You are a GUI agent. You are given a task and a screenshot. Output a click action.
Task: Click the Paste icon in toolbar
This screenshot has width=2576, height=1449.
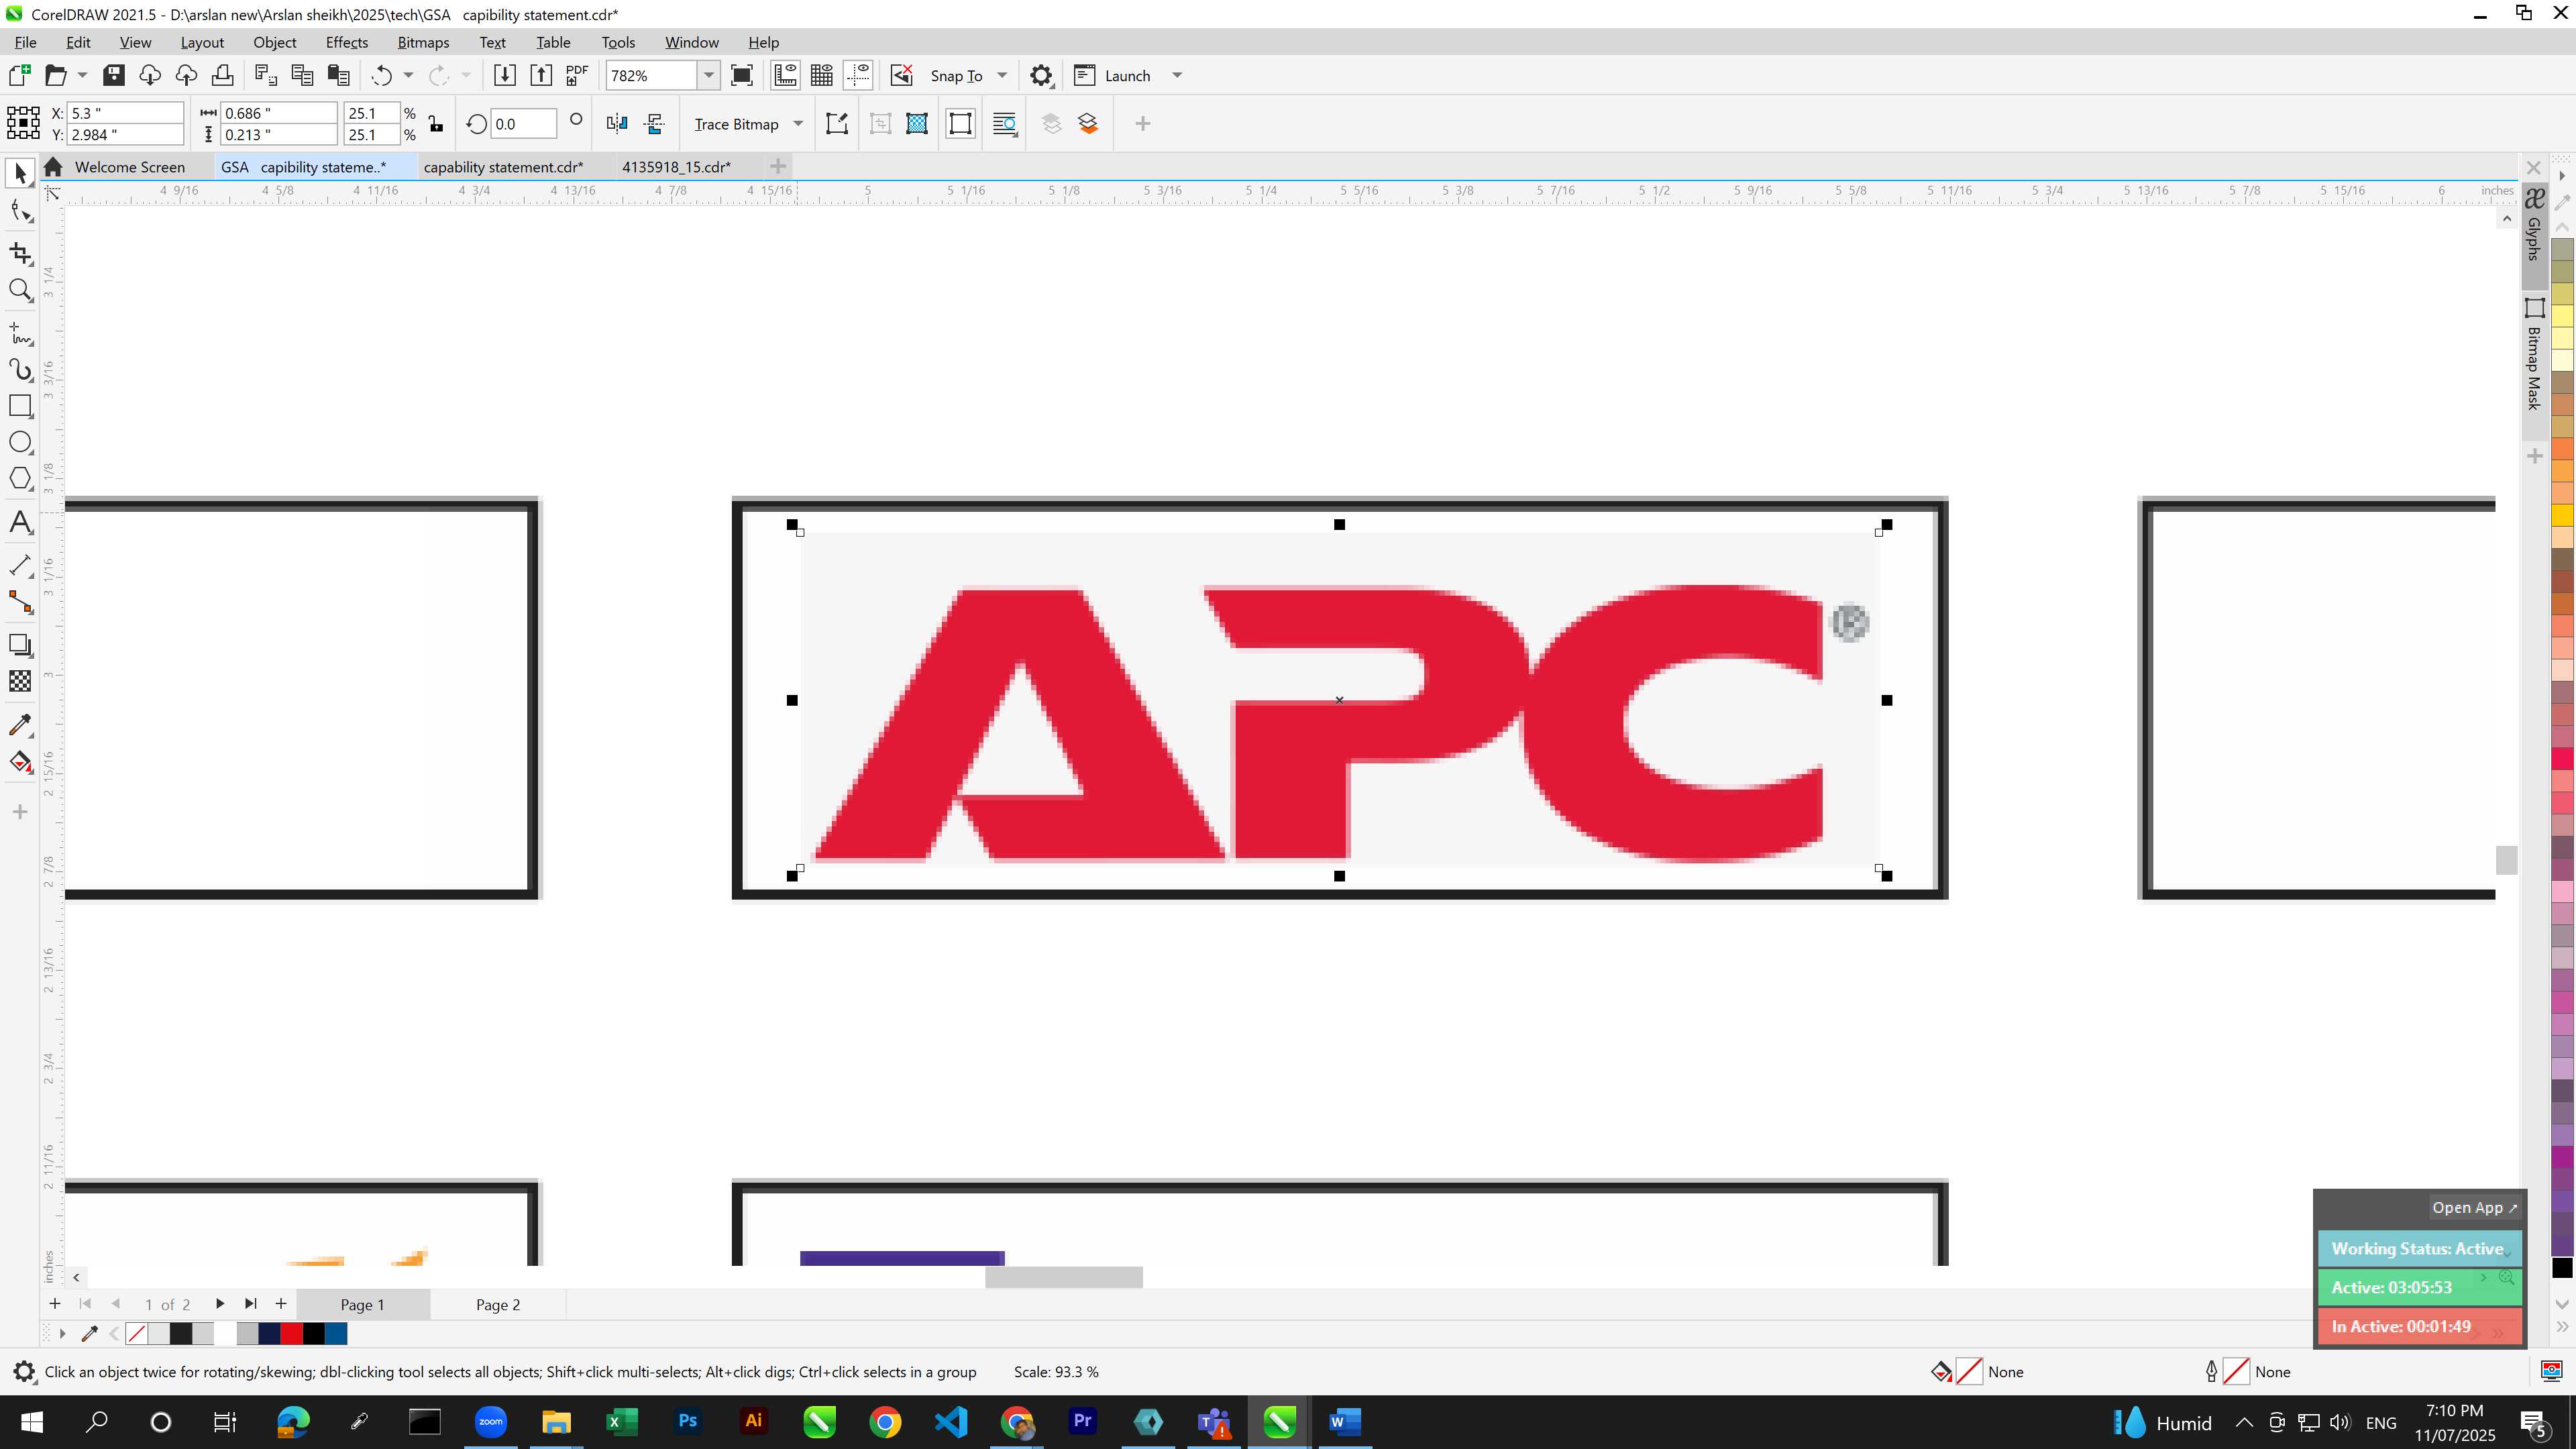[339, 76]
